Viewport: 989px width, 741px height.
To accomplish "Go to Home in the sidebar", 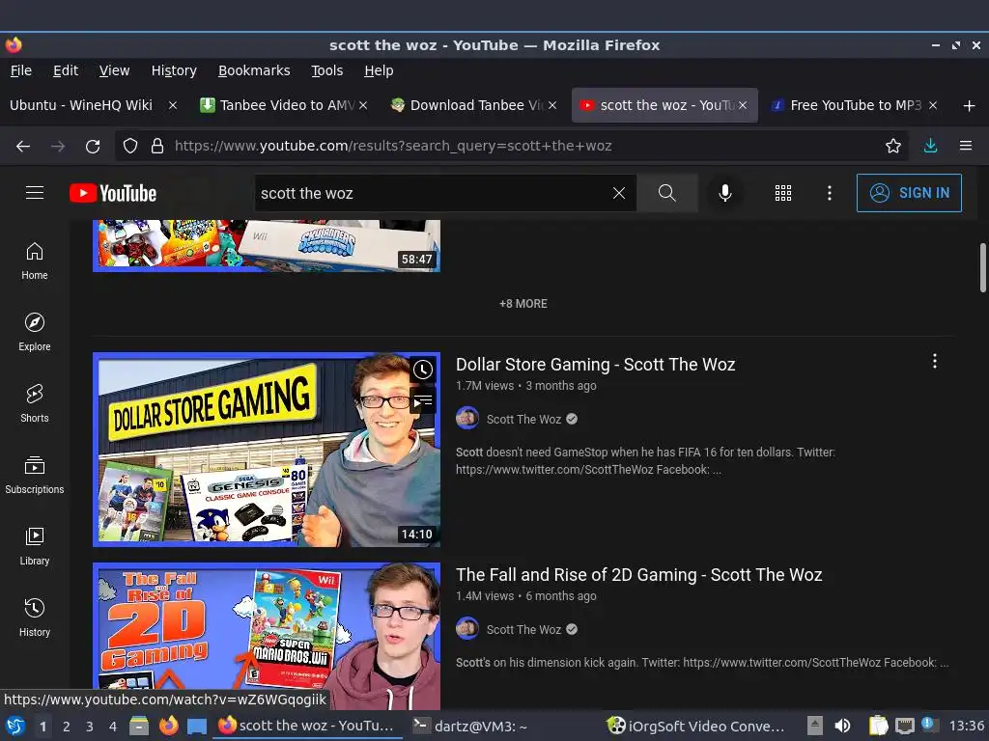I will [35, 261].
